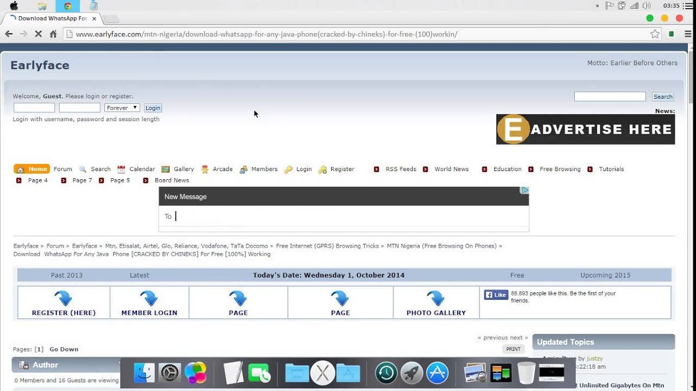696x391 pixels.
Task: Click the username input field
Action: pos(34,108)
